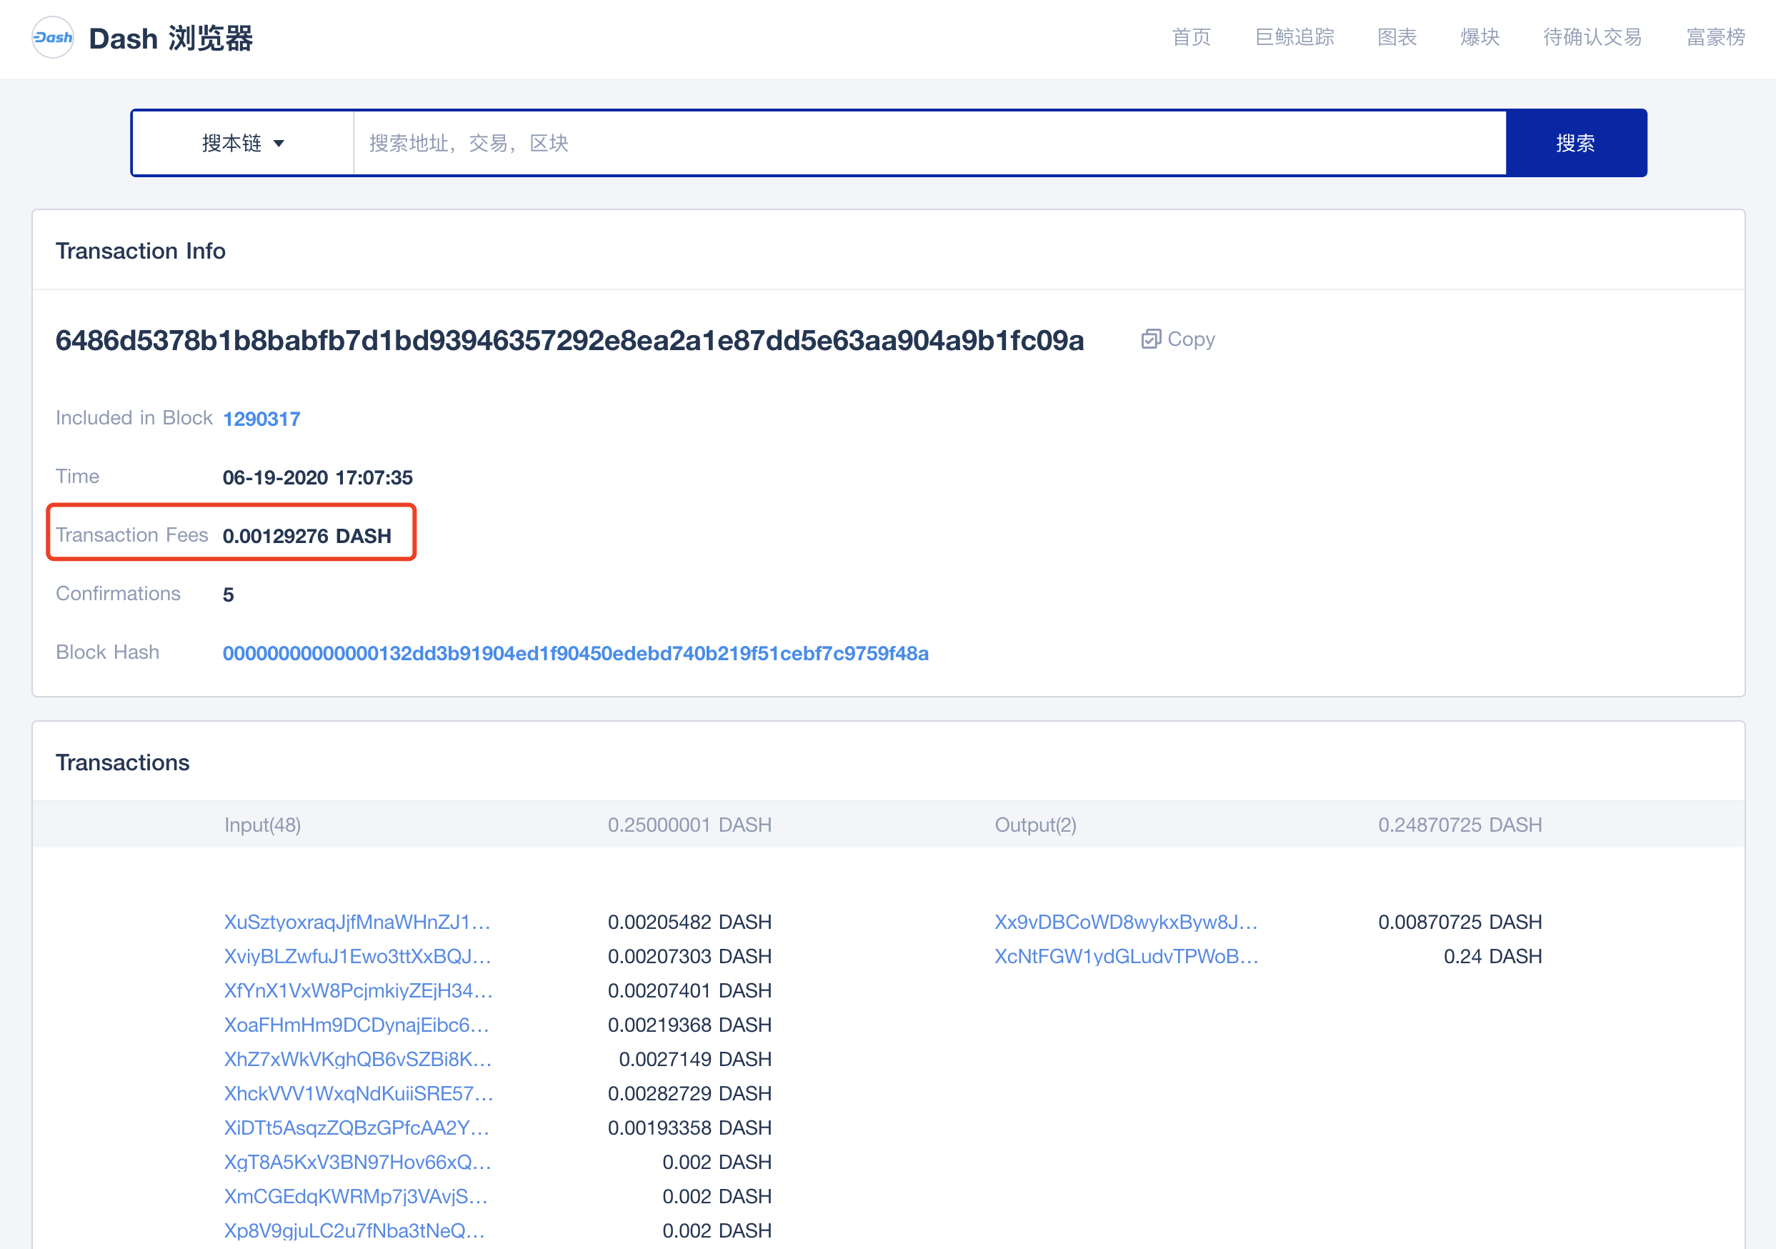1776x1249 pixels.
Task: Click the Dash logo icon
Action: tap(53, 37)
